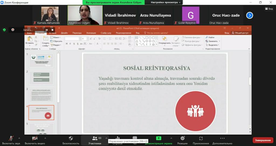
Task: Open the Раздел section dropdown
Action: 56,45
